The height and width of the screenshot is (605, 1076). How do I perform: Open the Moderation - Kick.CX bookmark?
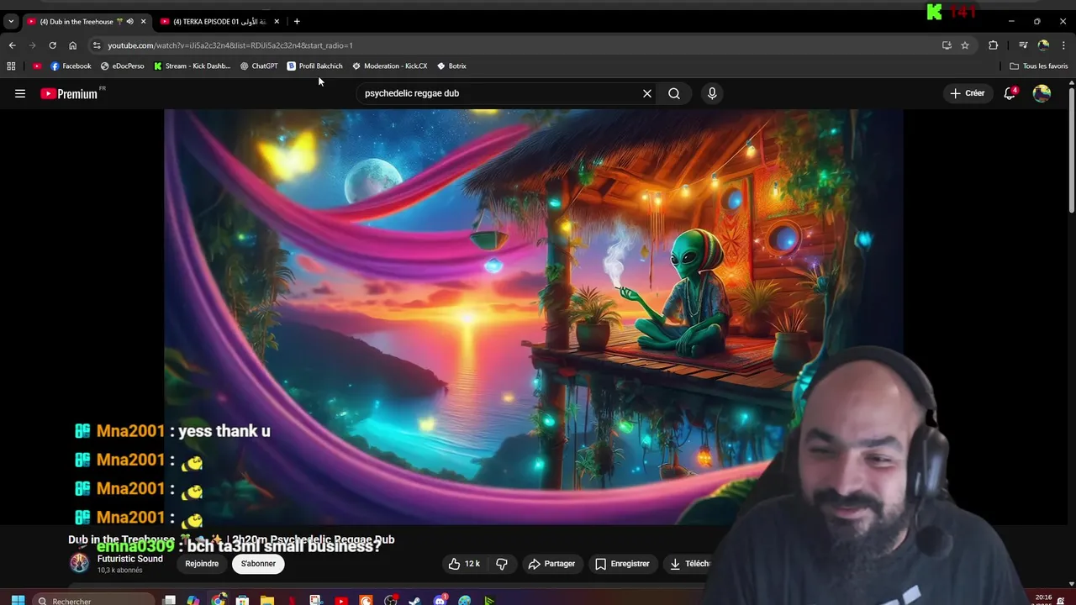click(390, 66)
